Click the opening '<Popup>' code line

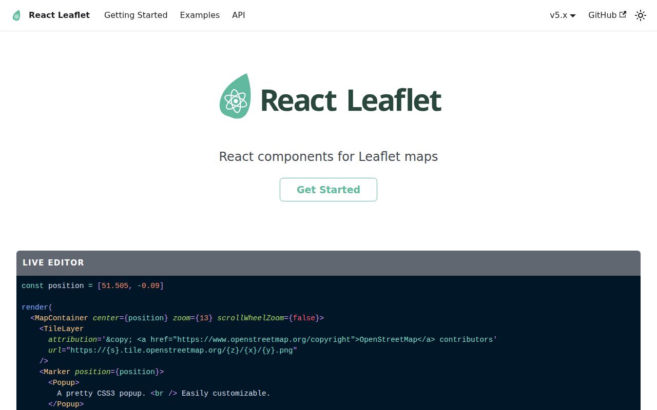pyautogui.click(x=64, y=382)
